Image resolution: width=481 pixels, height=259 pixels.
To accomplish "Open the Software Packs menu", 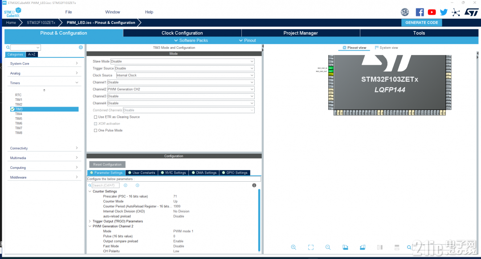I will click(x=191, y=40).
